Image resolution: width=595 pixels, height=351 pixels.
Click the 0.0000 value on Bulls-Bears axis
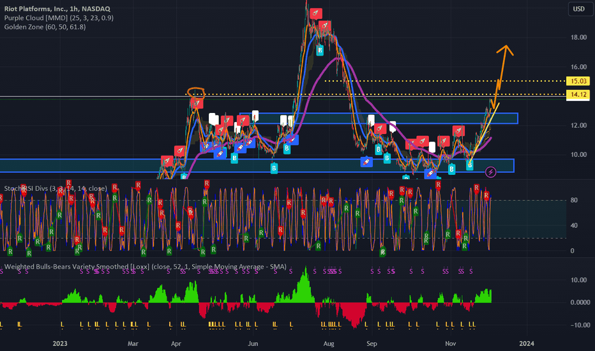point(580,302)
